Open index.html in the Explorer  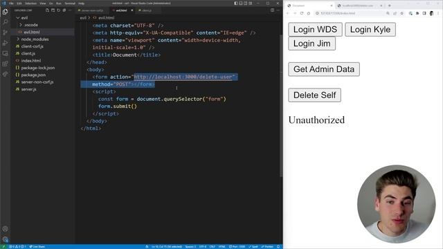[42, 60]
